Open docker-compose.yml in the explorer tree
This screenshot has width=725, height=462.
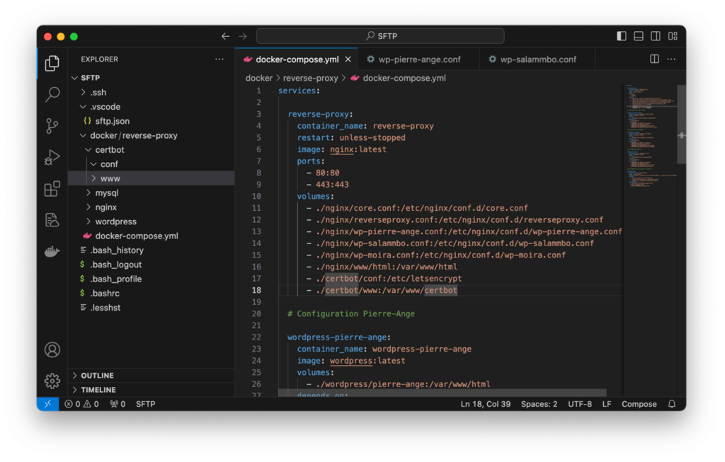(152, 236)
